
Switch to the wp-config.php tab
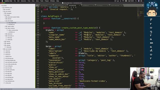pos(44,5)
